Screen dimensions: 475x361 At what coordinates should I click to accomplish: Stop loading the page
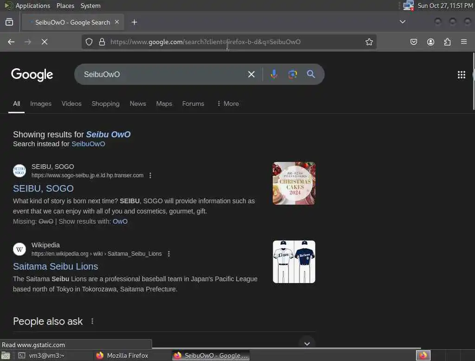tap(45, 42)
